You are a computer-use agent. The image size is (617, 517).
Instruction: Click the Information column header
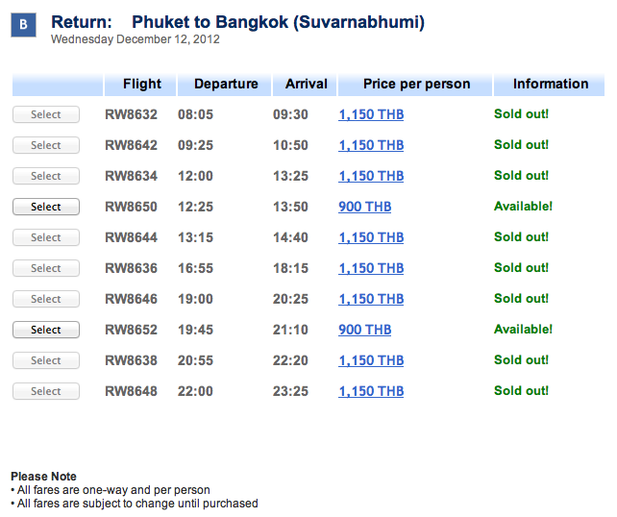(551, 84)
